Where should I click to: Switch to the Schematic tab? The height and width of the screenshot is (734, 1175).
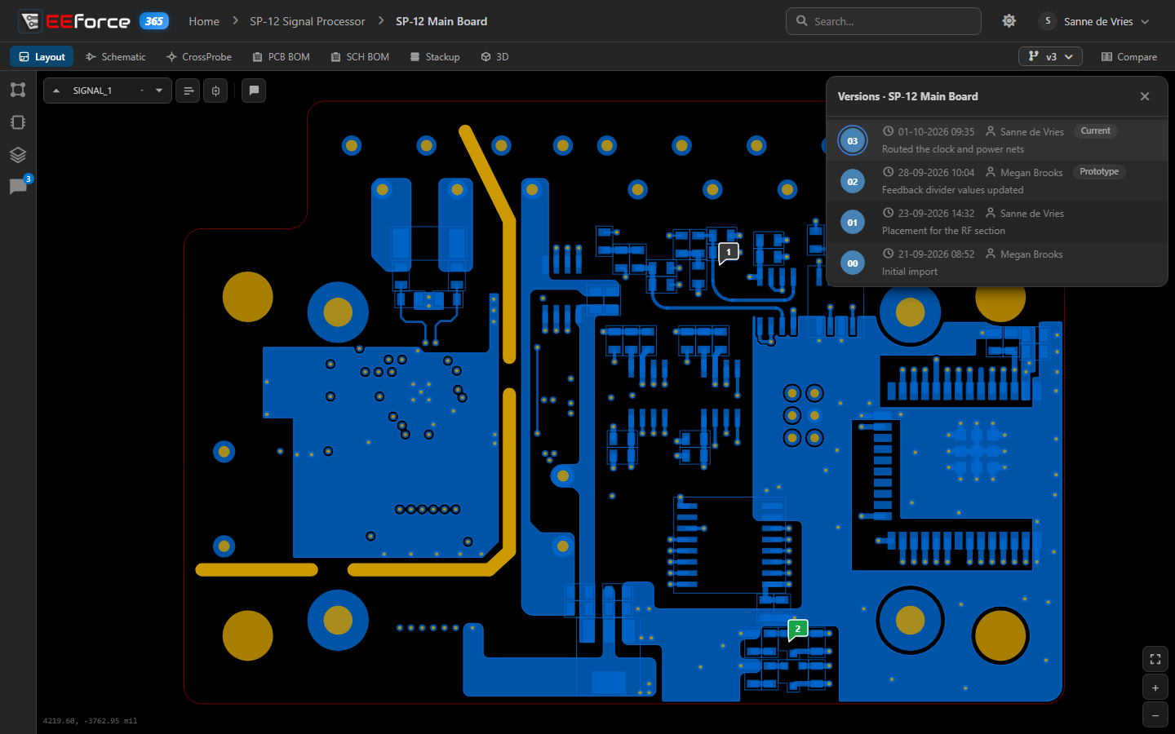[x=116, y=56]
